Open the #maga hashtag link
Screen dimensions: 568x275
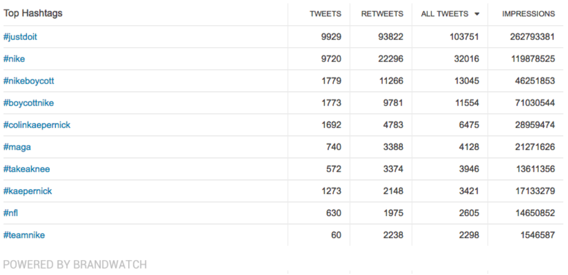[17, 147]
